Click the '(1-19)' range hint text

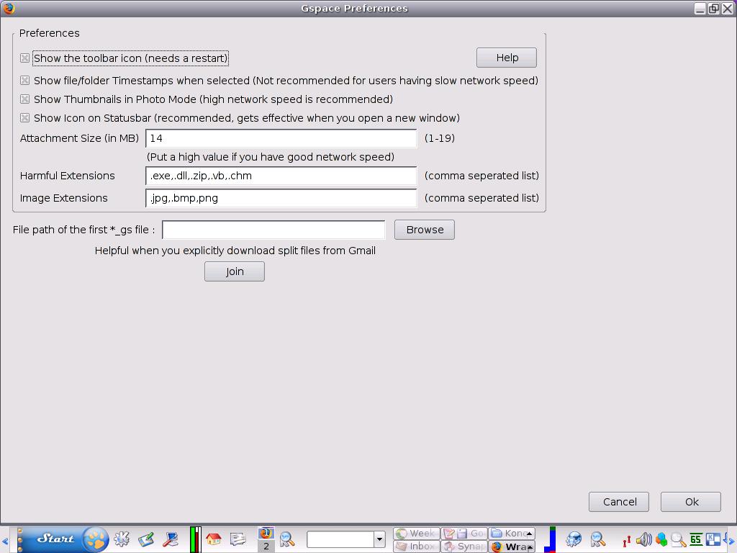point(440,138)
